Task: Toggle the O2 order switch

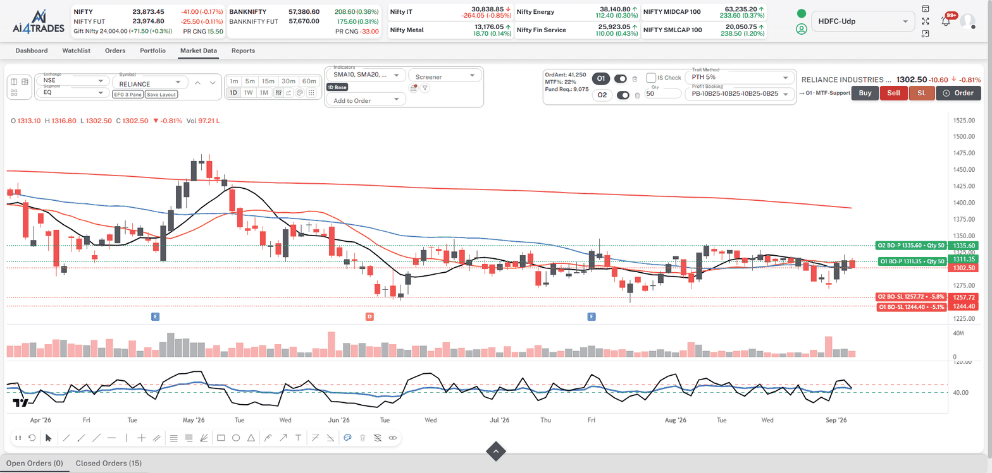Action: pyautogui.click(x=623, y=95)
